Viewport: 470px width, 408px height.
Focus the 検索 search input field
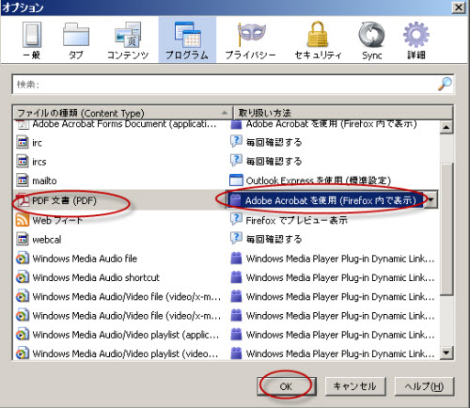226,84
